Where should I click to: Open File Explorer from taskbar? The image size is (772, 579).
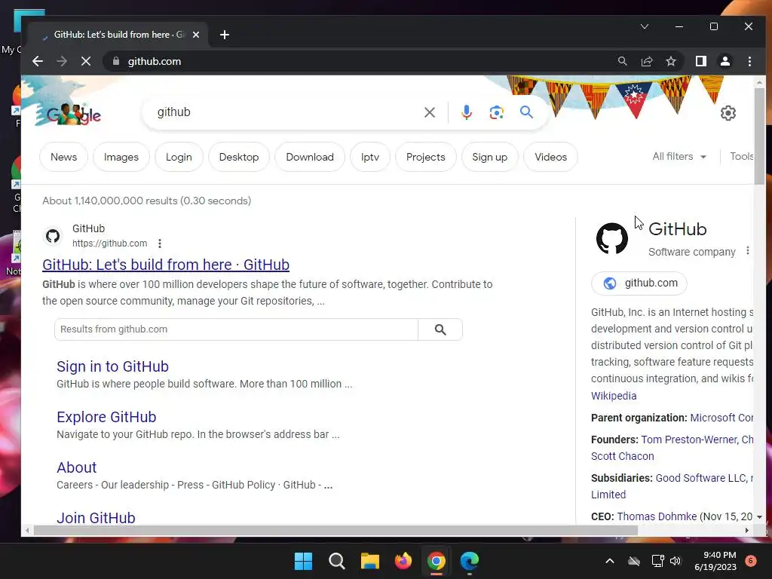pos(369,561)
